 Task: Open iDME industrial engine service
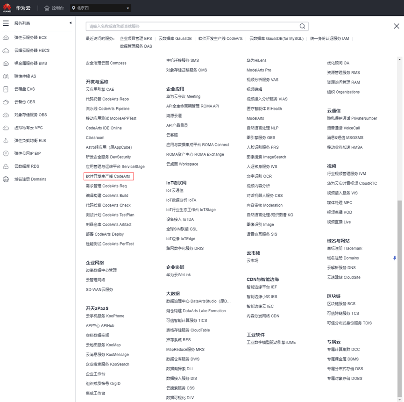pos(271,343)
